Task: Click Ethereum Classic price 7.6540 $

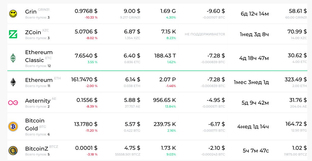Action: tap(86, 56)
